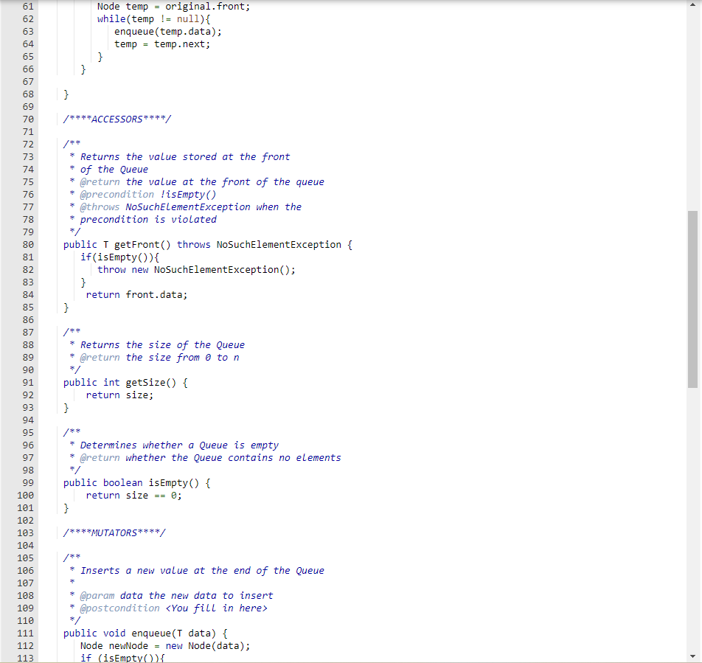The image size is (702, 663).
Task: Click the scrollbar down arrow
Action: click(692, 655)
